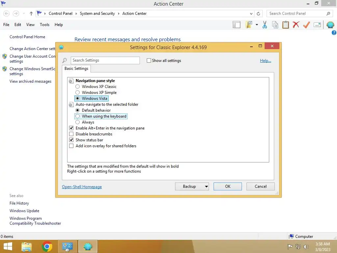Expand the arrow after Control Panel breadcrumb
Image resolution: width=337 pixels, height=253 pixels.
click(x=76, y=14)
